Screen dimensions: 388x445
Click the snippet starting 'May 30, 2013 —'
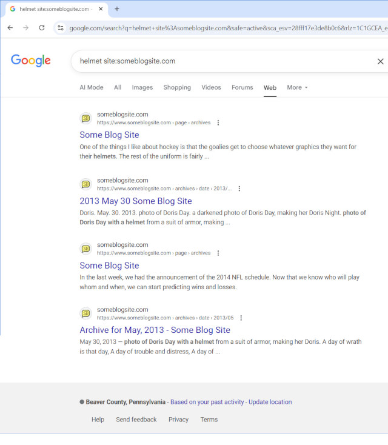221,347
